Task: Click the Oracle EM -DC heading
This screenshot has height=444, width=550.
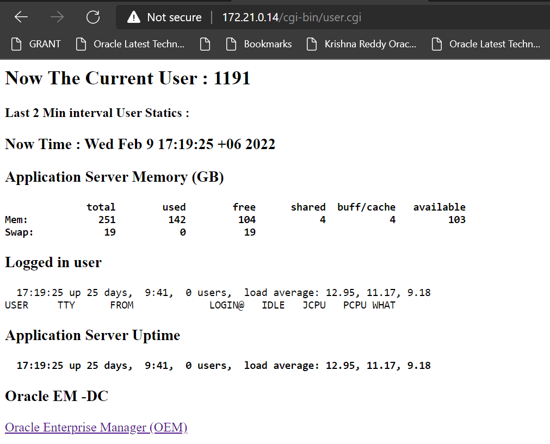Action: pyautogui.click(x=57, y=396)
